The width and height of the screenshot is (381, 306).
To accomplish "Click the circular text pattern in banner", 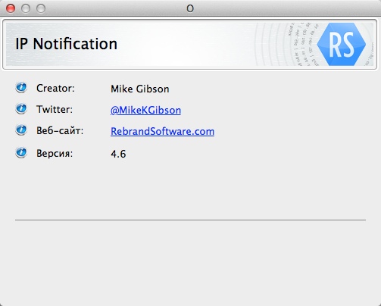I will click(303, 44).
